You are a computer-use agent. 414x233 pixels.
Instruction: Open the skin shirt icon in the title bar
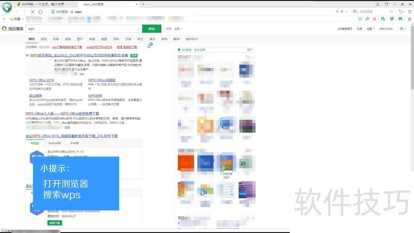click(387, 4)
